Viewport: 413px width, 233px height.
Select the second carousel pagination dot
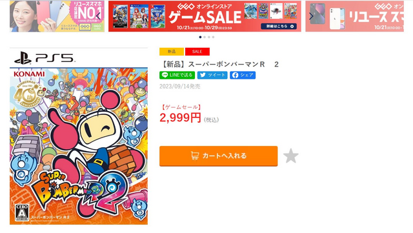pyautogui.click(x=205, y=37)
